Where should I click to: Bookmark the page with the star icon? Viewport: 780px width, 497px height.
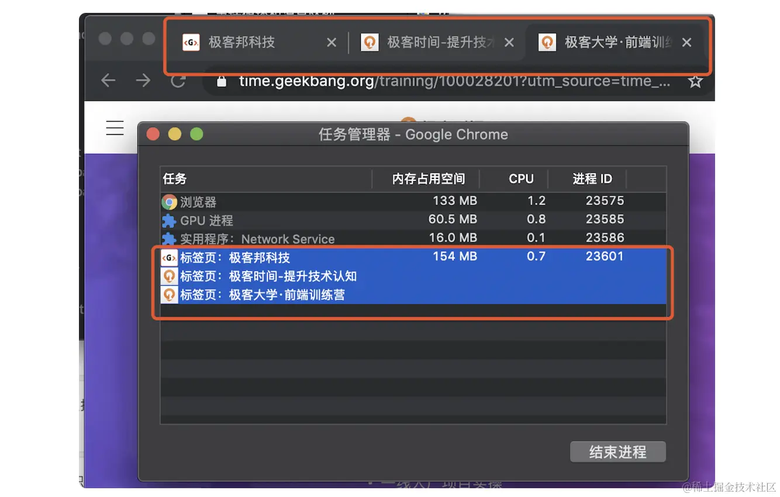click(x=695, y=81)
